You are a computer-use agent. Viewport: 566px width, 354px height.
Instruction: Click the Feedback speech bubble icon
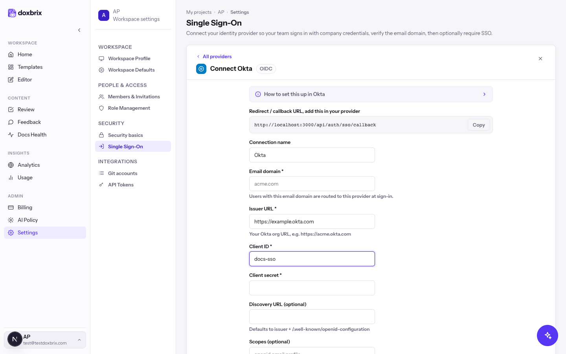click(11, 122)
